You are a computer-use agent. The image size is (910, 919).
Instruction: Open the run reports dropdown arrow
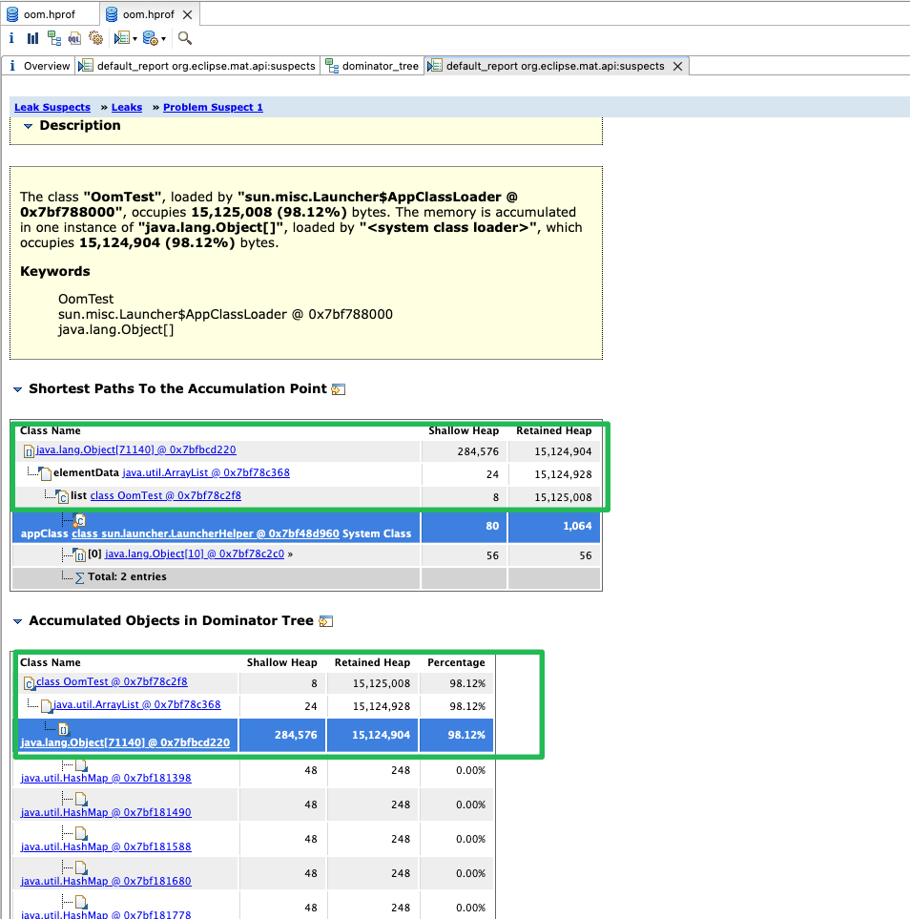(x=134, y=39)
